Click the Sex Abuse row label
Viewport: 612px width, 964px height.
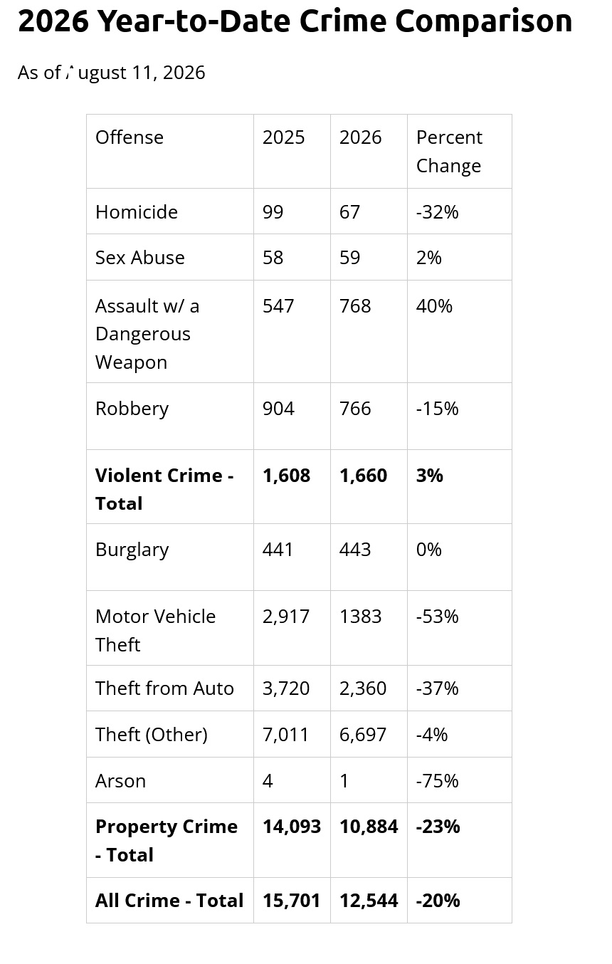coord(140,258)
